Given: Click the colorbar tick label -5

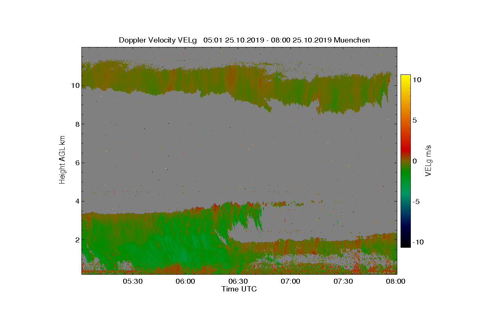Looking at the screenshot, I should [416, 202].
